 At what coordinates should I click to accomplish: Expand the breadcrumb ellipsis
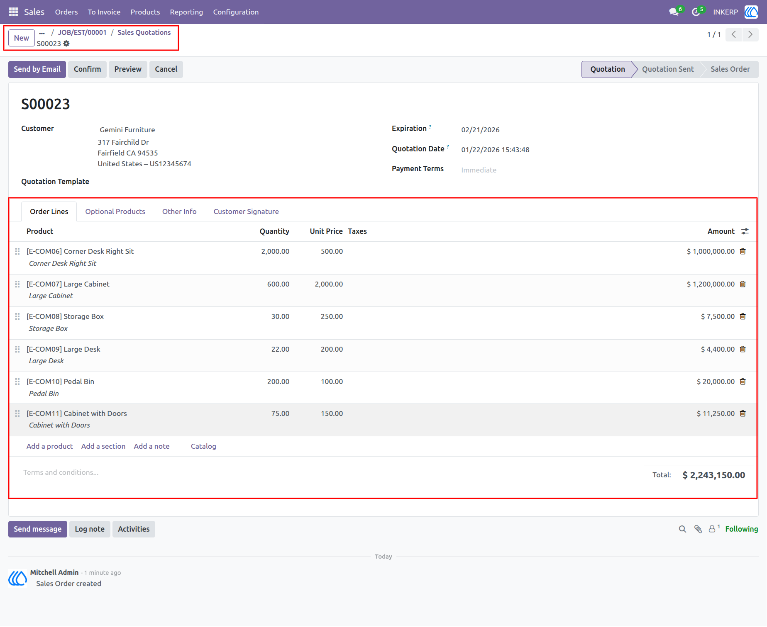click(x=42, y=33)
